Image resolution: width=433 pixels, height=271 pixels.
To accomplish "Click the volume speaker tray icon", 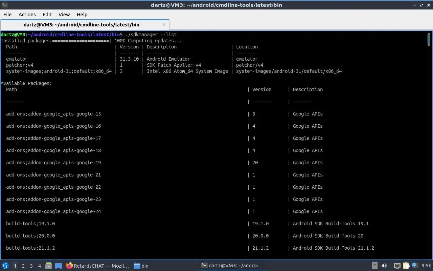I will click(384, 266).
